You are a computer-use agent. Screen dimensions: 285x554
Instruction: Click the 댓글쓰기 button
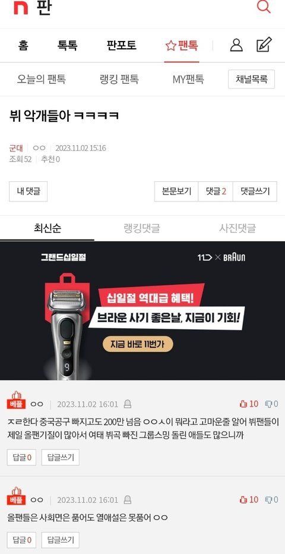[x=255, y=191]
